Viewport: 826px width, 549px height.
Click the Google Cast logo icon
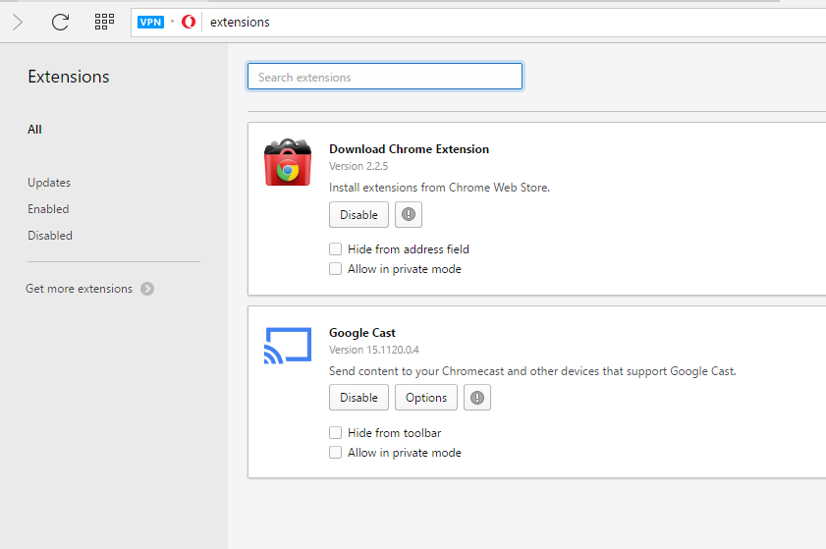(x=288, y=346)
